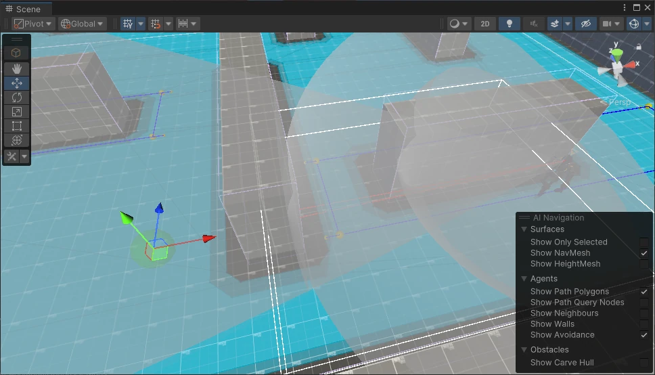Open scene effects dropdown arrow
655x375 pixels.
[568, 24]
